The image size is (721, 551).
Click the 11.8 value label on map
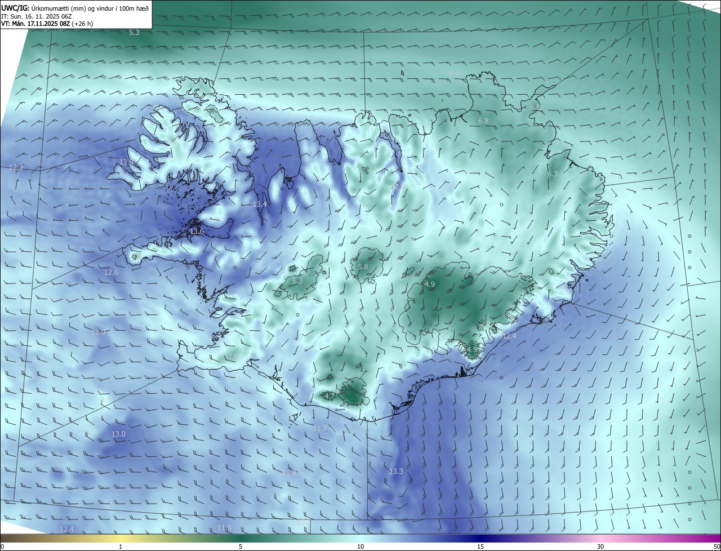(x=290, y=473)
